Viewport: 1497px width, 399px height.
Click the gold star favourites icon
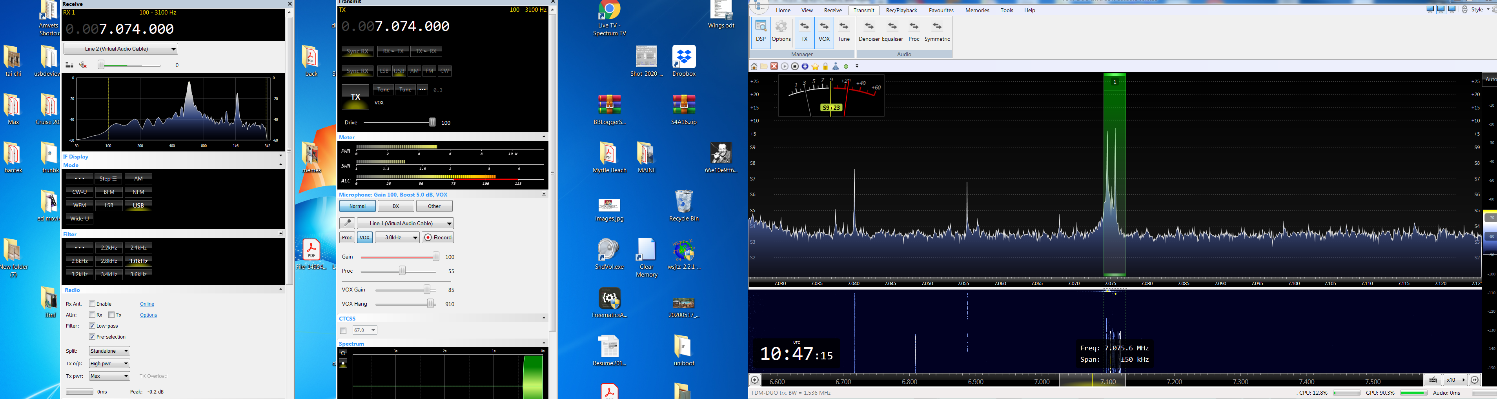815,67
